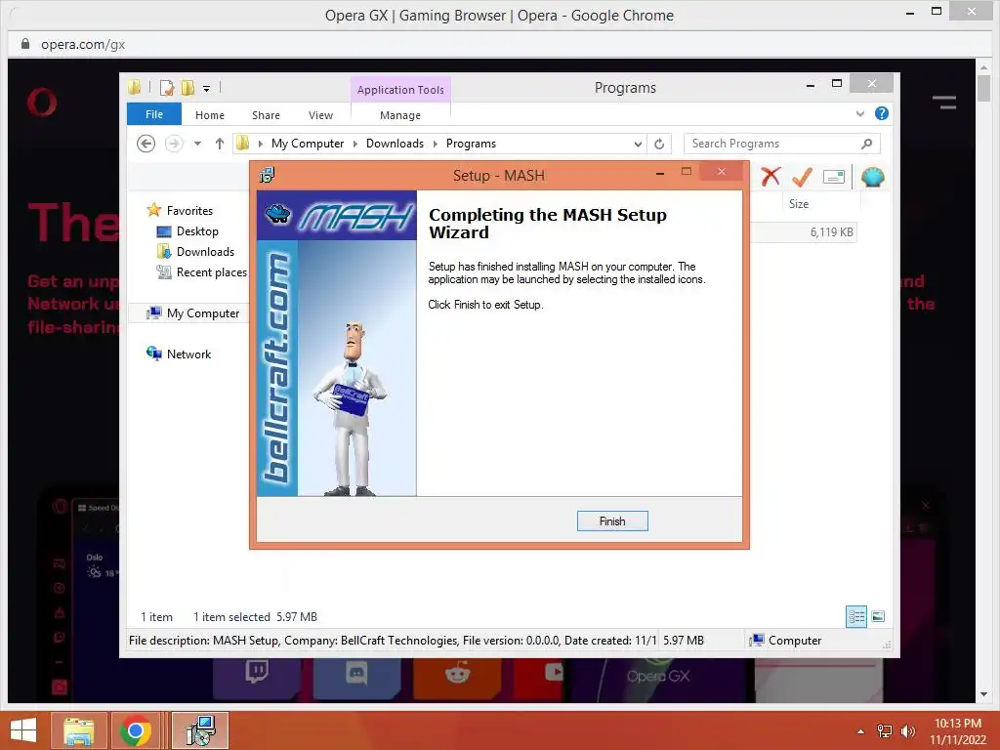Go up one folder level arrow
The image size is (1000, 750).
[x=220, y=144]
